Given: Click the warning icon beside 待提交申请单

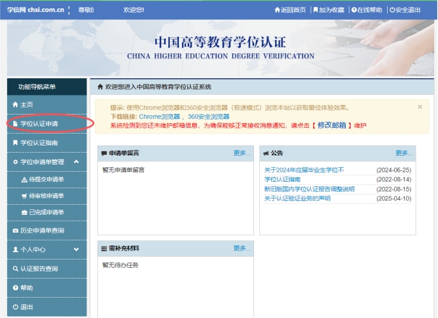Looking at the screenshot, I should pyautogui.click(x=24, y=179).
